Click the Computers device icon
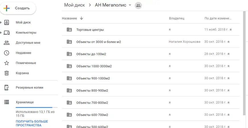 tap(7, 32)
